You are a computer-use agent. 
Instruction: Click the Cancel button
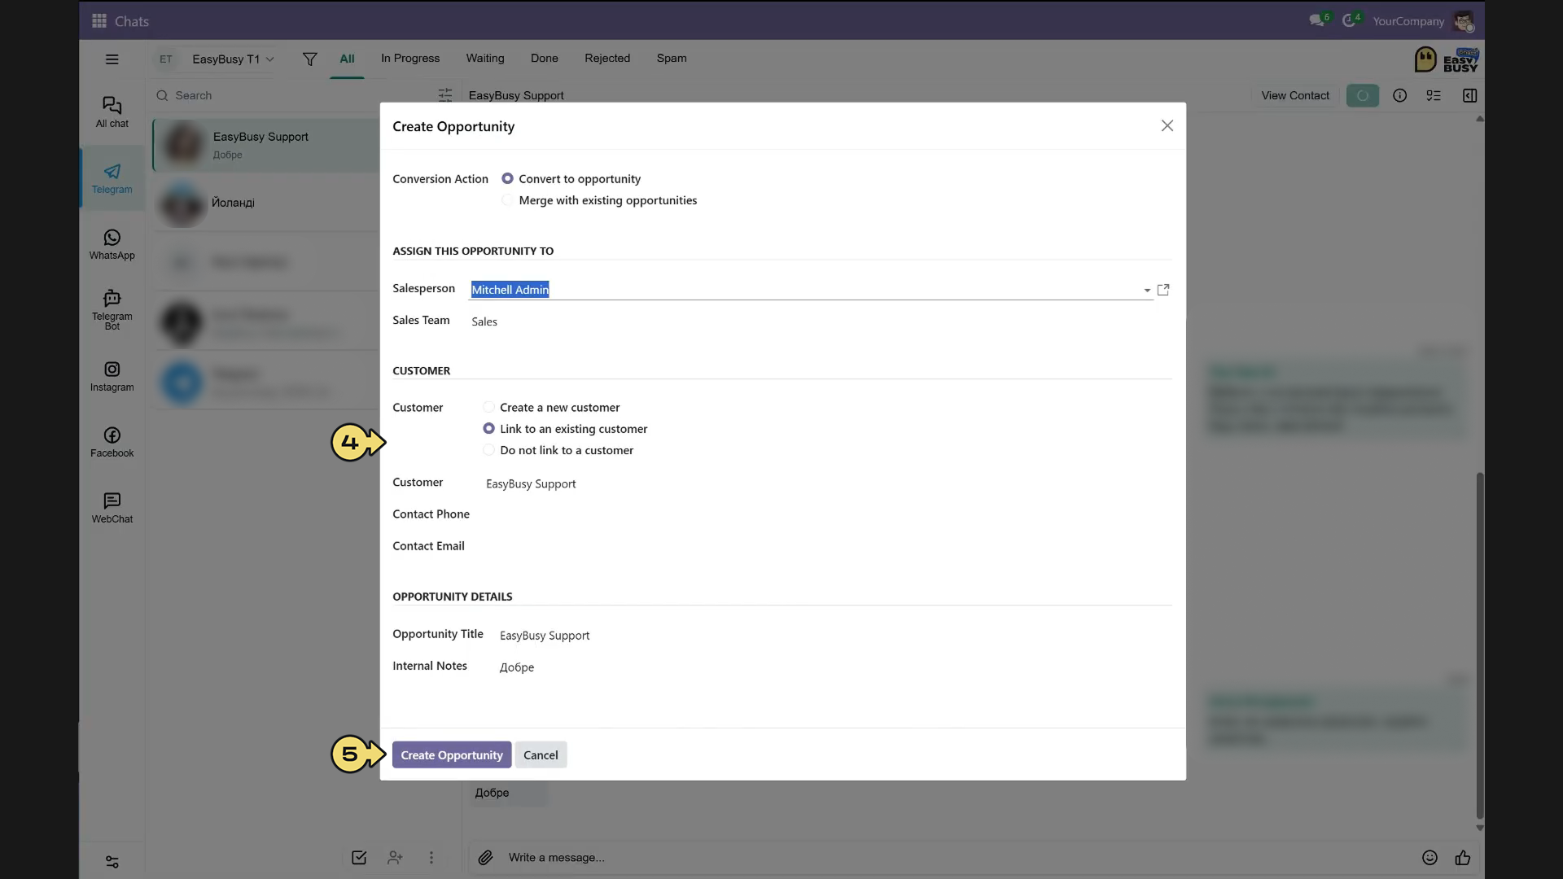pyautogui.click(x=541, y=755)
